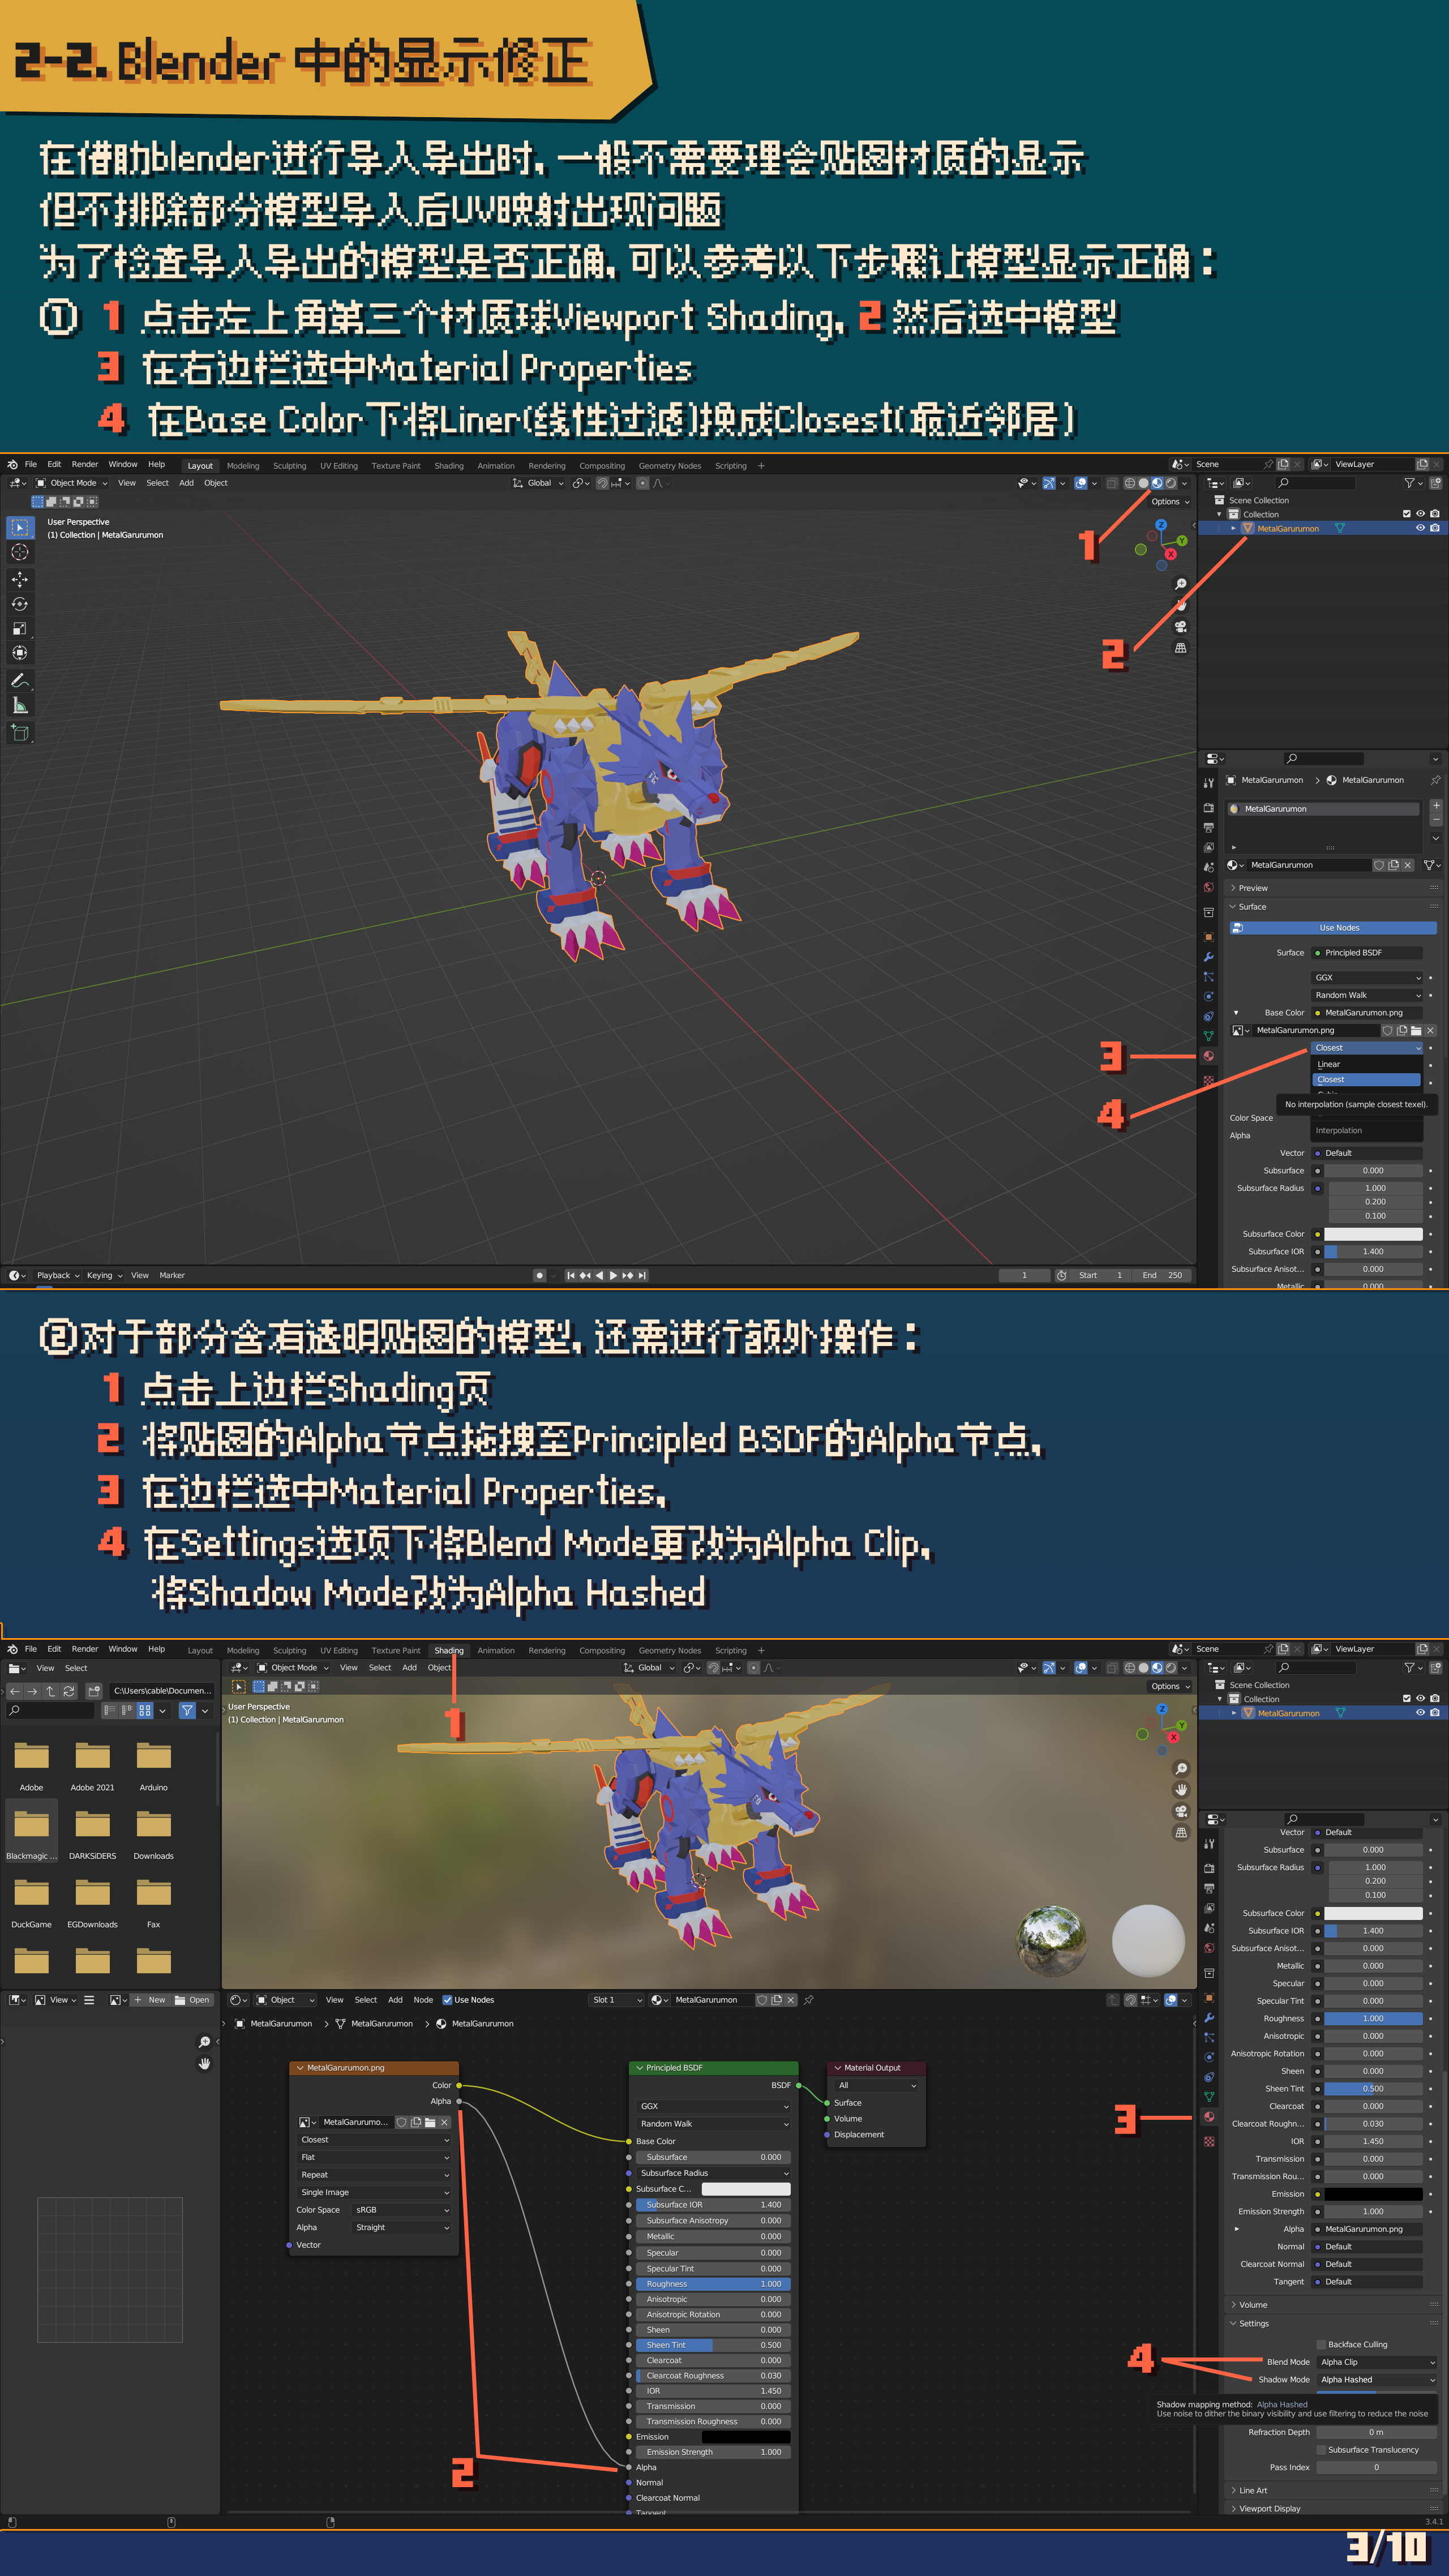Image resolution: width=1449 pixels, height=2576 pixels.
Task: Open World properties tab in top window
Action: tap(1209, 887)
